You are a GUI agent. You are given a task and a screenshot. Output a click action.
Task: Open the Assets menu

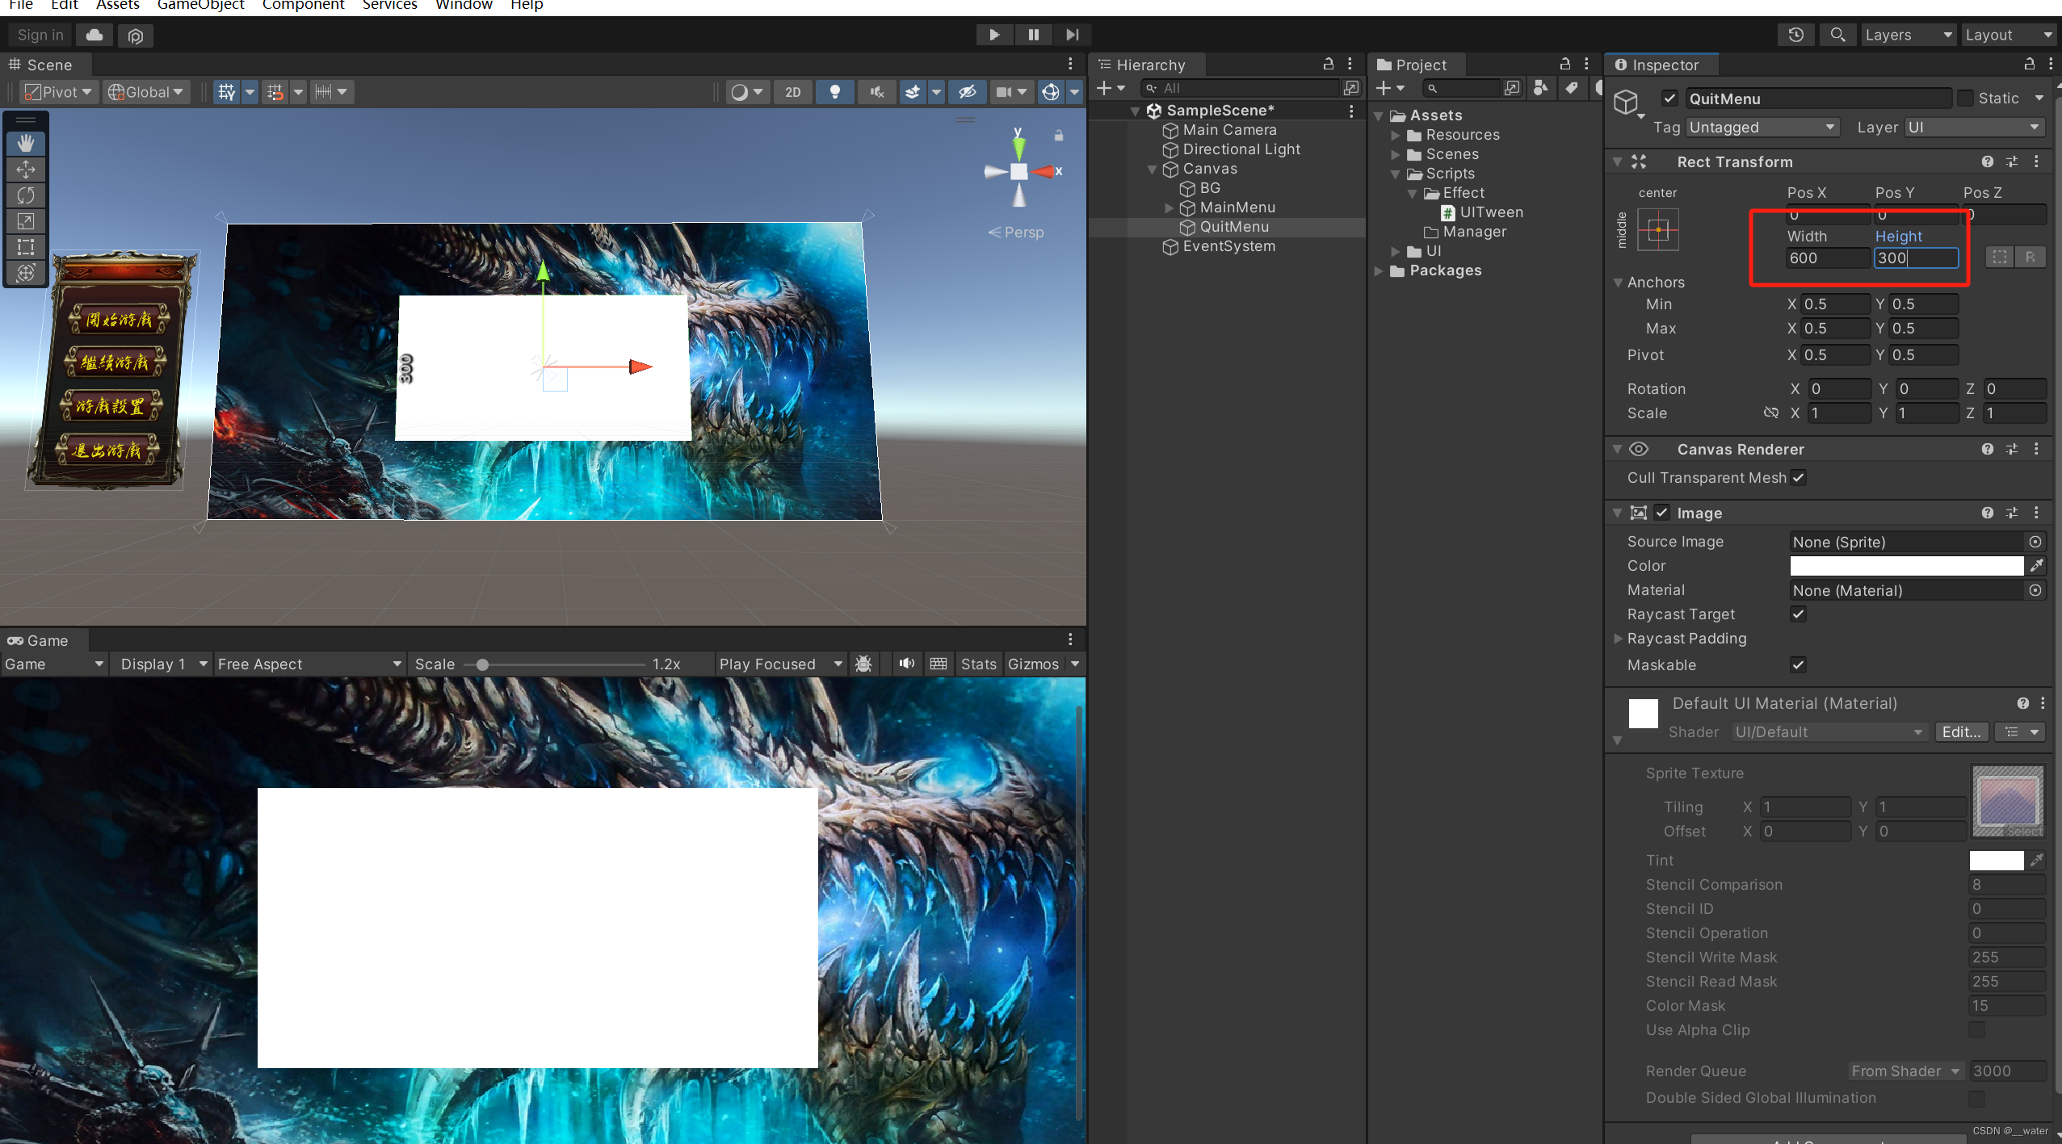[118, 5]
